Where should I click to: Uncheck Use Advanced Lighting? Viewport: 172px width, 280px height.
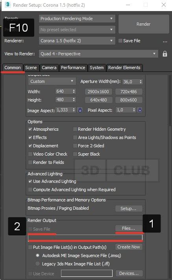(30, 181)
